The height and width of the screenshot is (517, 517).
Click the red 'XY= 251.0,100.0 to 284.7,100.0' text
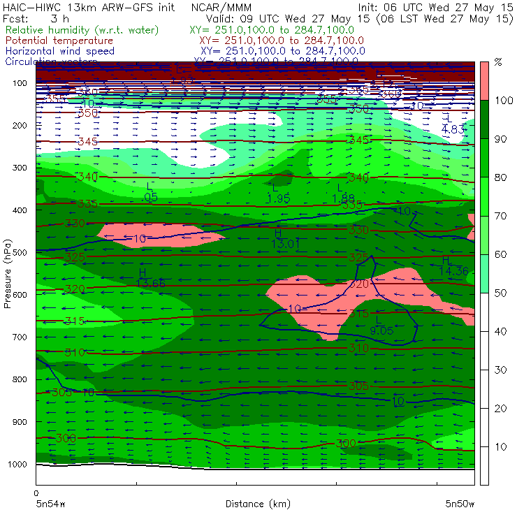pos(282,41)
